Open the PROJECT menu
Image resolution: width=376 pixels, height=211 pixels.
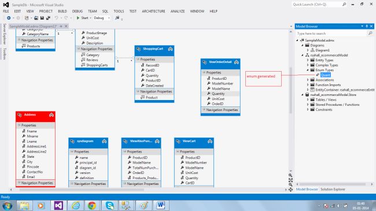point(46,11)
